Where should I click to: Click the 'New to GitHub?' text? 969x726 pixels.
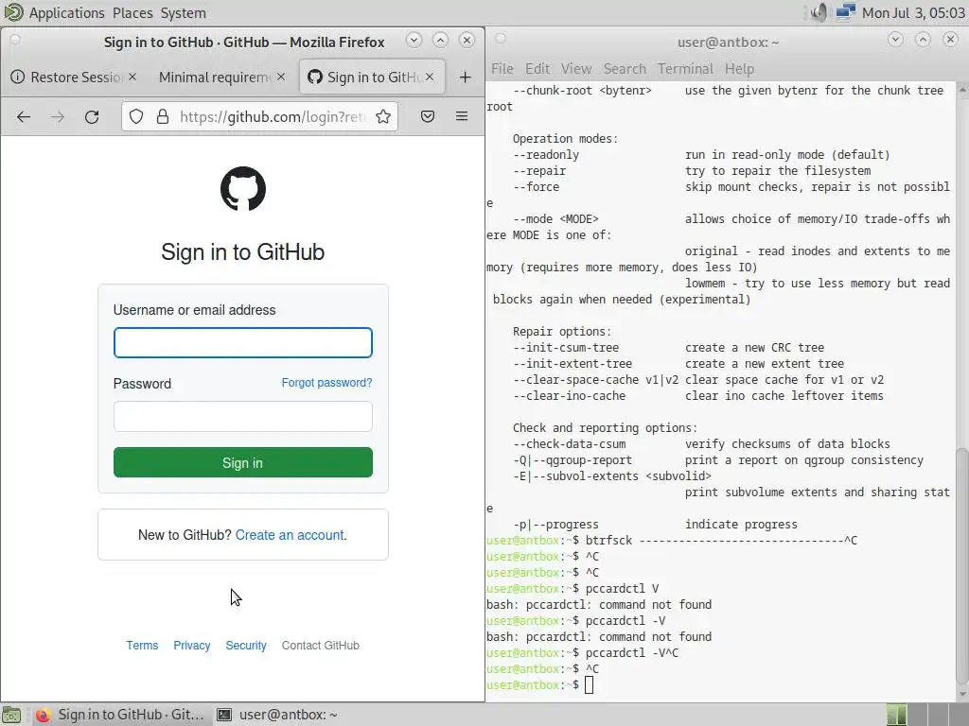185,535
